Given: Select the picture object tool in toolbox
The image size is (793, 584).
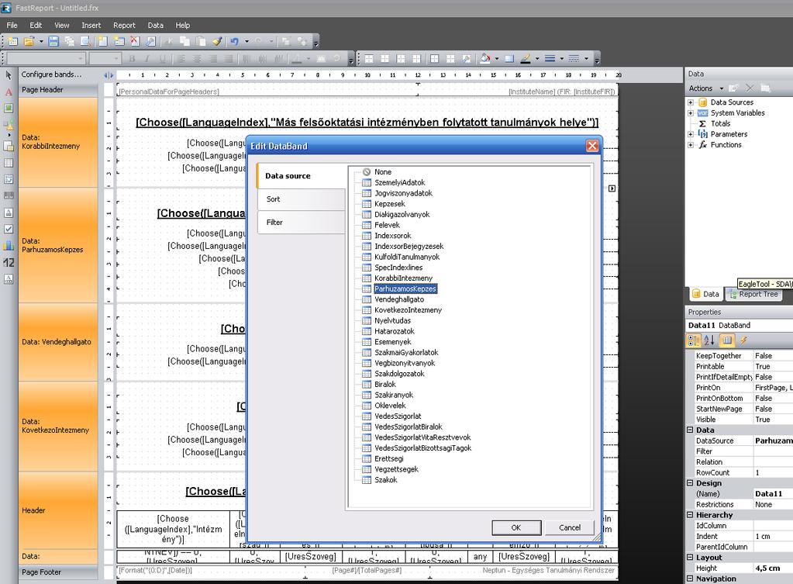Looking at the screenshot, I should [9, 109].
